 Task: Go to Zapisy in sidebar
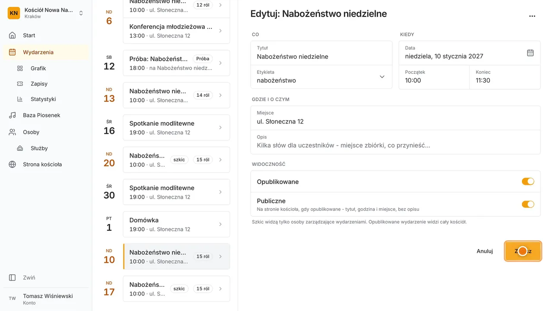pos(39,84)
